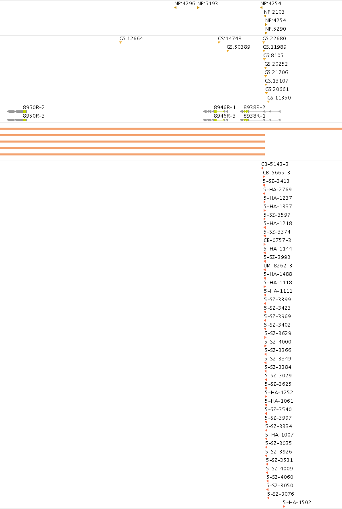Click the 5-SZ-3997 feature label

click(278, 418)
